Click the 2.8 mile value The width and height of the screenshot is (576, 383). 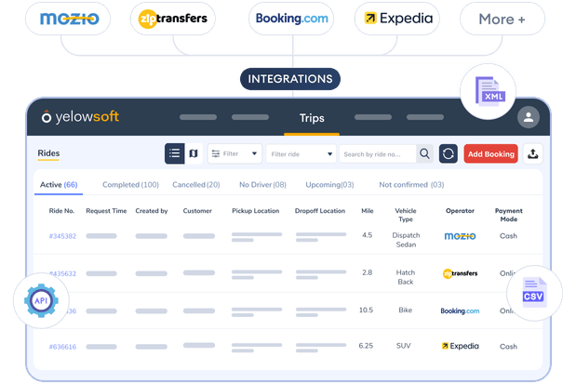click(x=367, y=272)
